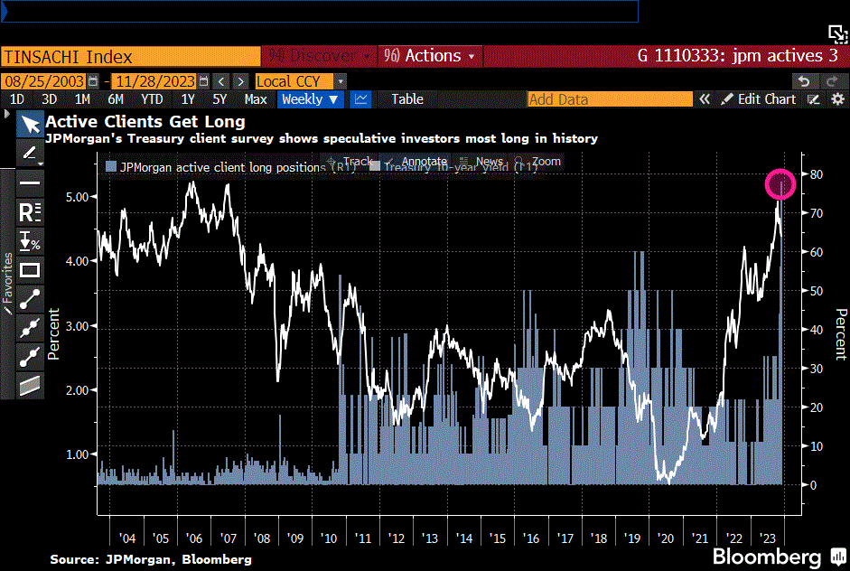Select the diagonal line tool below the three-point tool
850x571 pixels.
[x=30, y=357]
